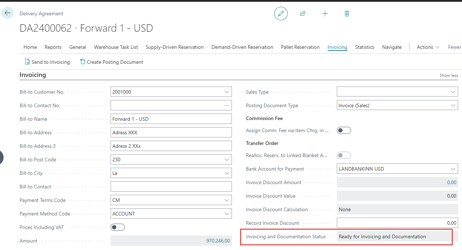Image resolution: width=462 pixels, height=250 pixels.
Task: Click the trash delete icon
Action: click(347, 14)
